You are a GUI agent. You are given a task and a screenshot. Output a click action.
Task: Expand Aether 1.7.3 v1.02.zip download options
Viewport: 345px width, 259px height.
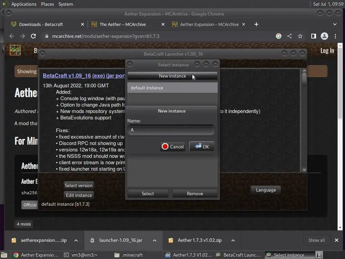(233, 240)
